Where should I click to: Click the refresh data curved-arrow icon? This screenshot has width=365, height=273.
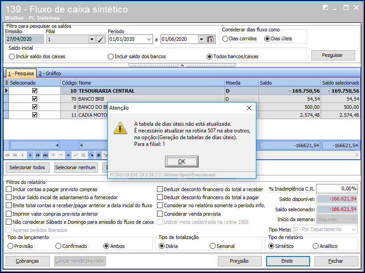click(x=91, y=155)
